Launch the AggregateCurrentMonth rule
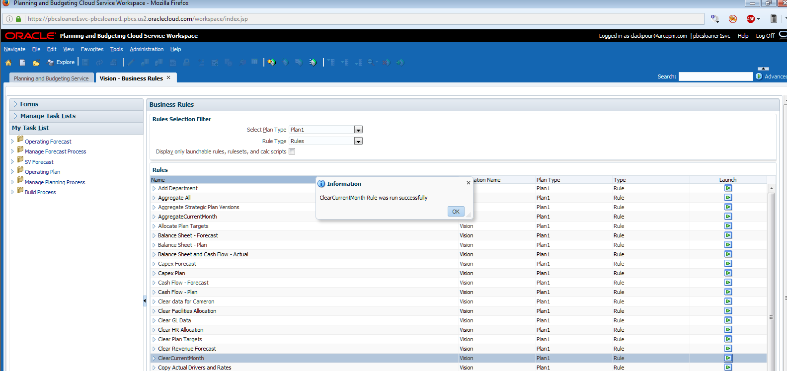787x371 pixels. 728,217
